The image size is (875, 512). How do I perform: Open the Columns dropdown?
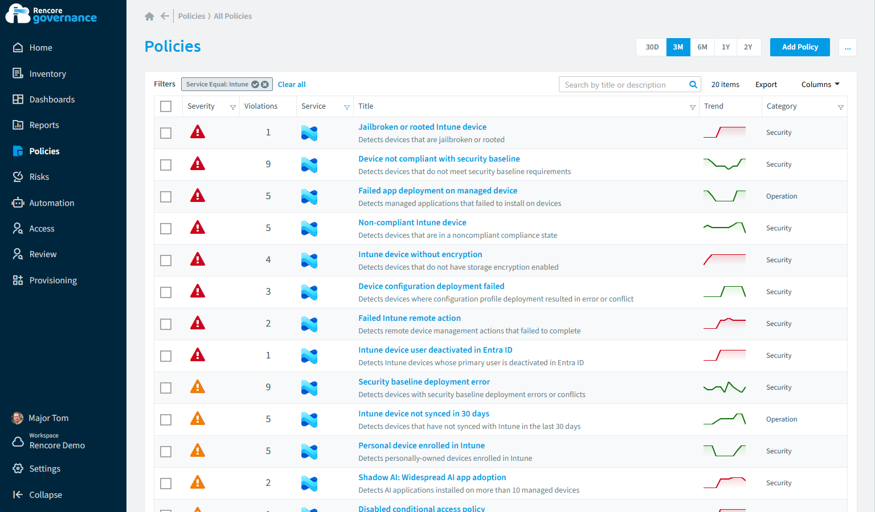[x=820, y=84]
